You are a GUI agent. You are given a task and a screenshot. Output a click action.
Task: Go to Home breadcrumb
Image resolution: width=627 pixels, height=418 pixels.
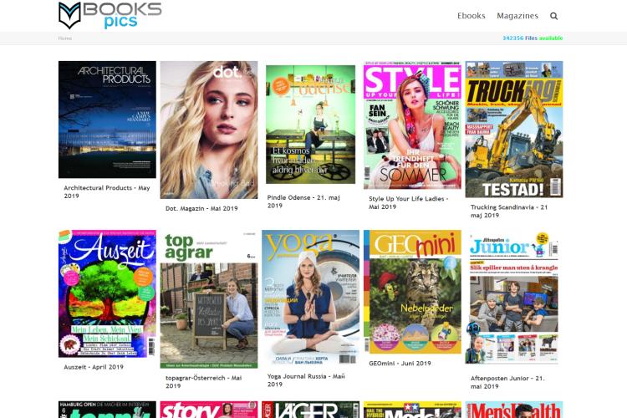(x=64, y=38)
